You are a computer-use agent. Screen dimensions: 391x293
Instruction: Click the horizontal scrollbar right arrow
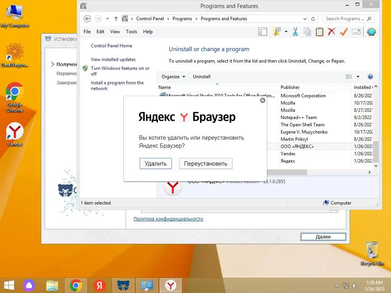pyautogui.click(x=370, y=172)
